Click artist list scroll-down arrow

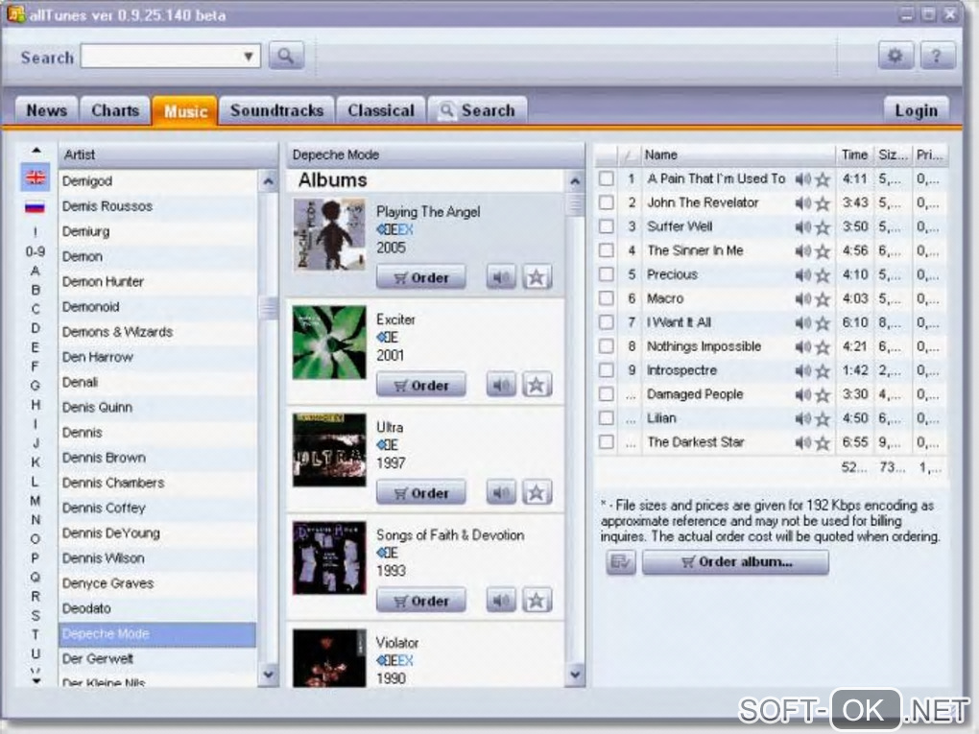269,675
